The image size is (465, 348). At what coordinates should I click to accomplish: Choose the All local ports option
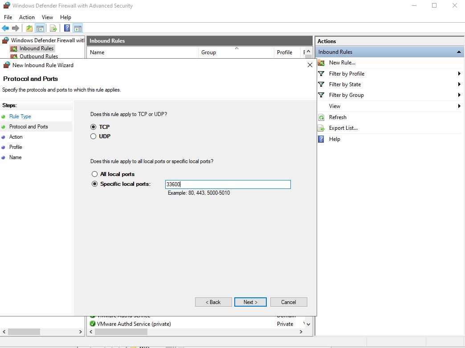click(94, 174)
